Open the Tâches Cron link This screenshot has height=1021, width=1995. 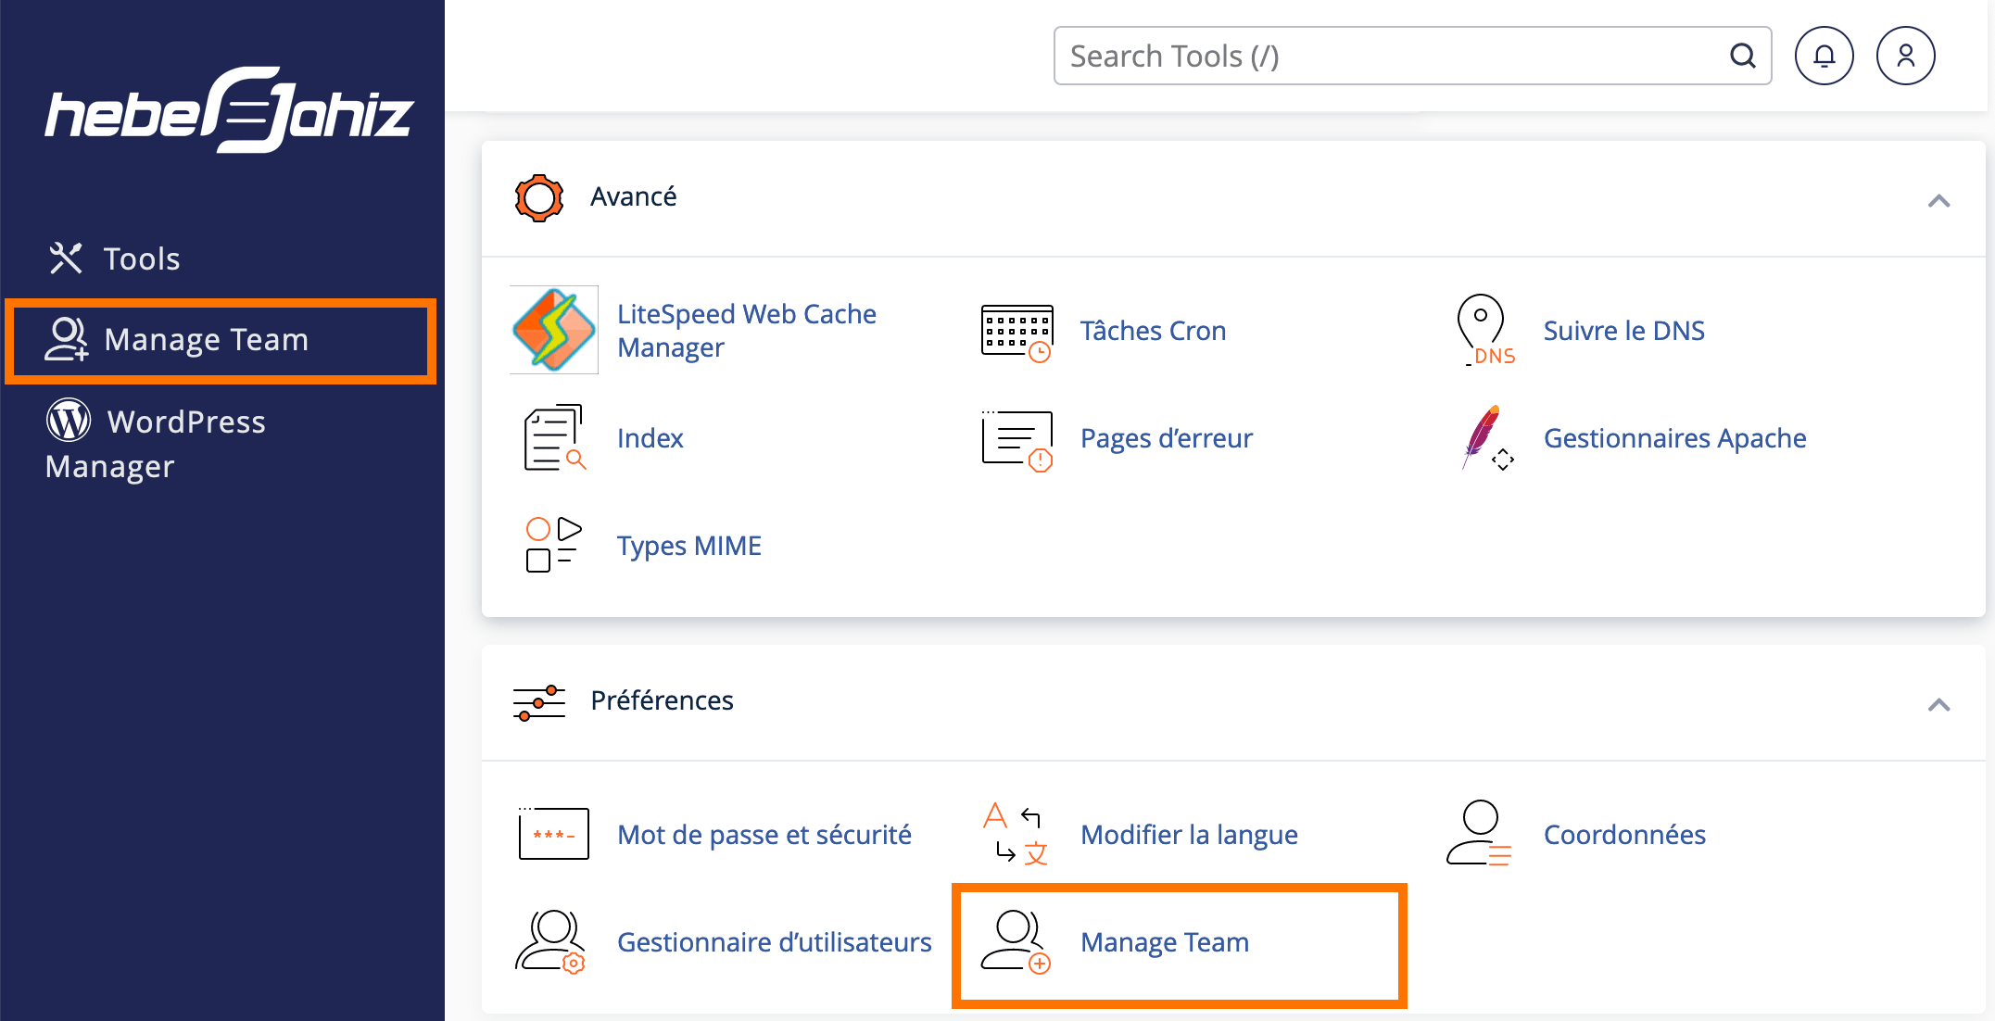tap(1153, 331)
